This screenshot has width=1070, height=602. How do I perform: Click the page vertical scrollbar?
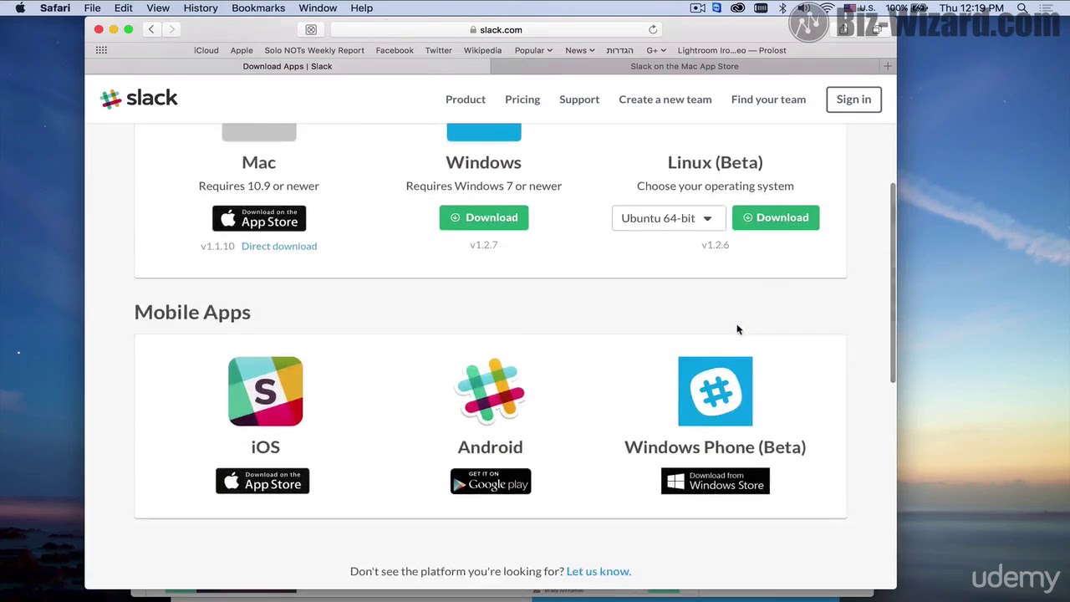[x=893, y=282]
